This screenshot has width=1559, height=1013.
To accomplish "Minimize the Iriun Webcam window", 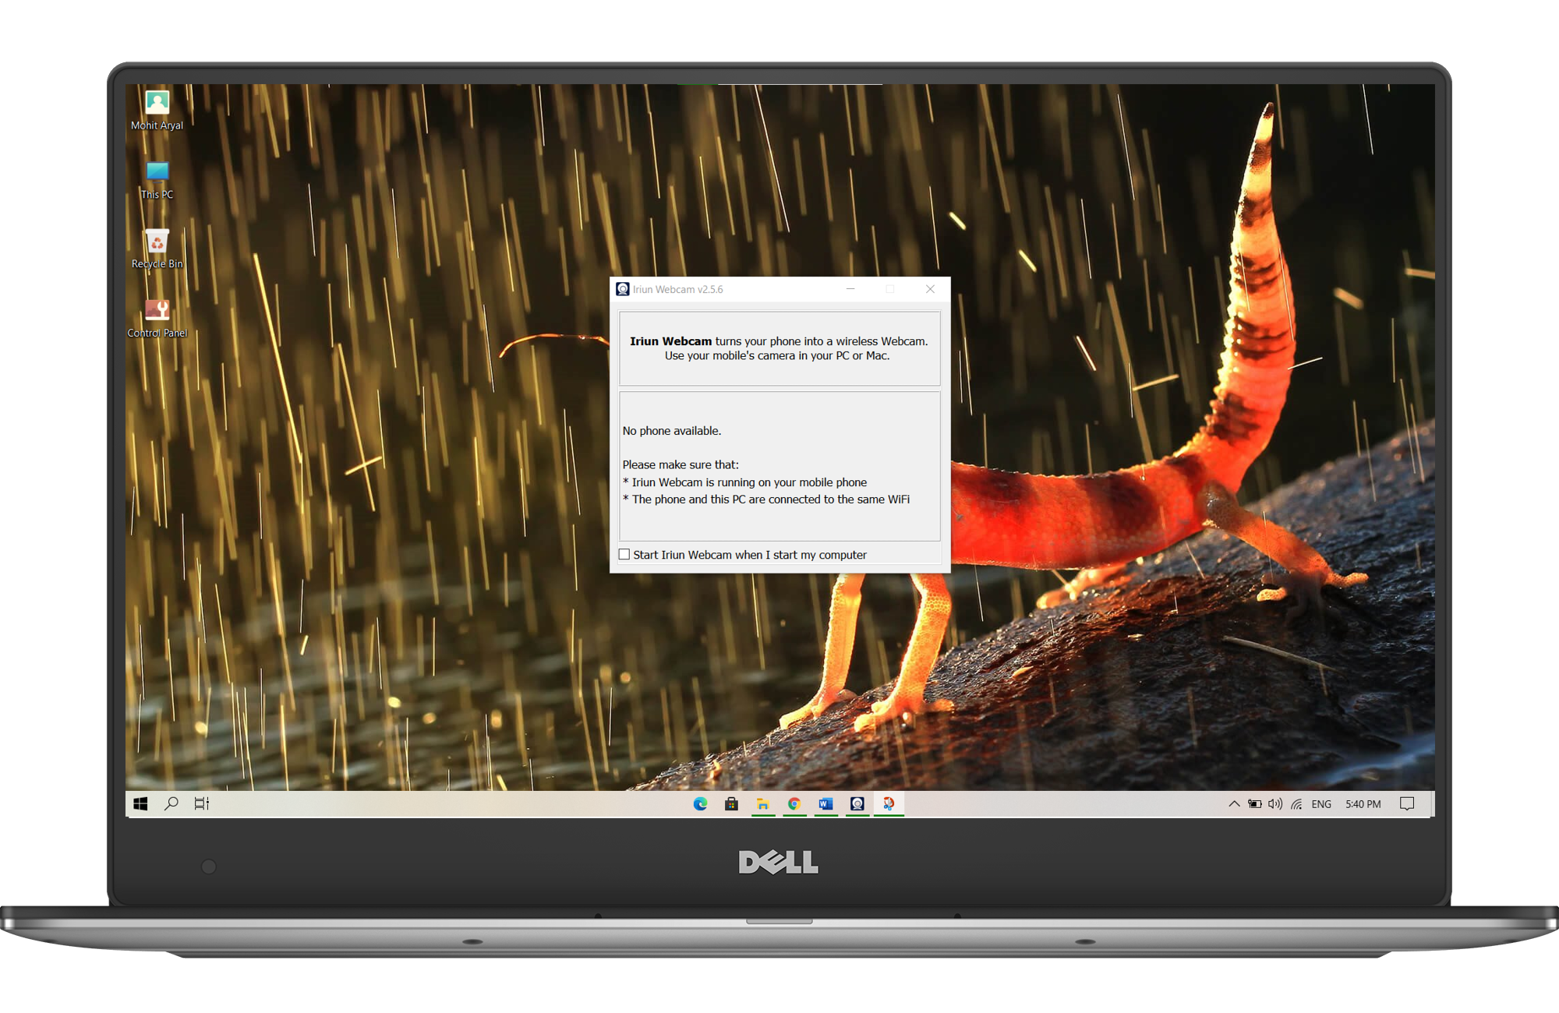I will pos(850,289).
